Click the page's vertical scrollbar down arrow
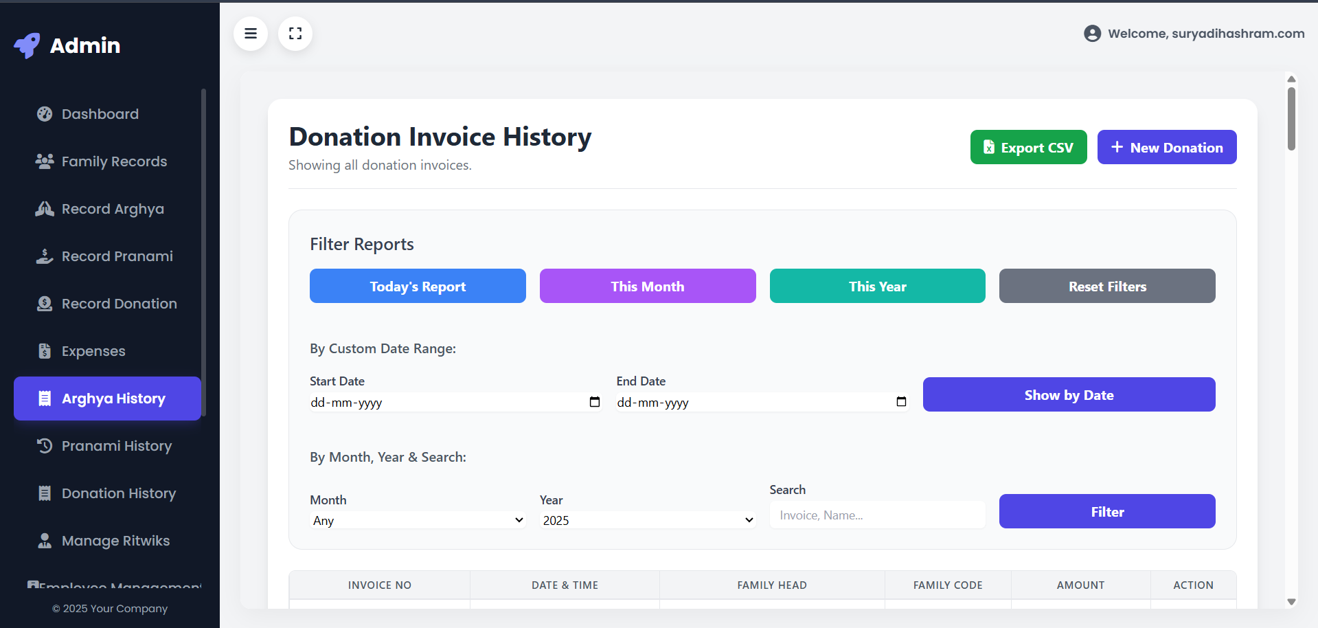This screenshot has width=1318, height=628. click(1291, 602)
